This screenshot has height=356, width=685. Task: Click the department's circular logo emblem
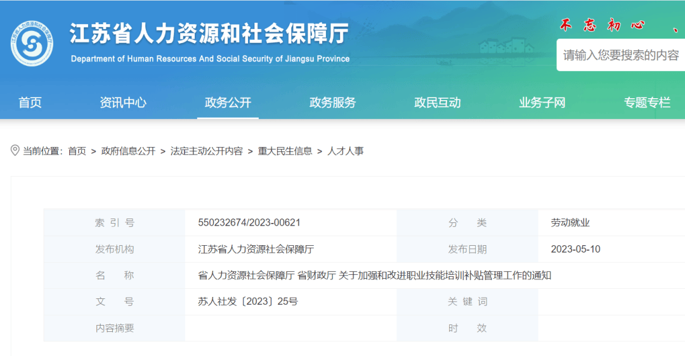tap(32, 44)
